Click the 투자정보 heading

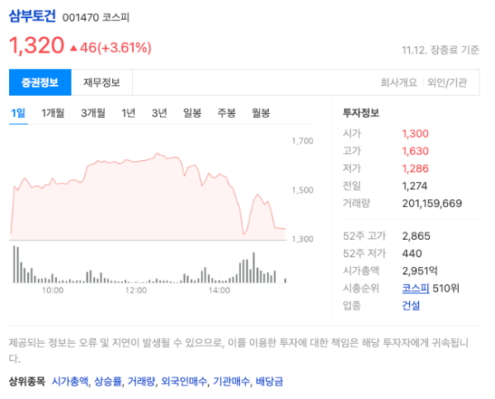click(361, 113)
